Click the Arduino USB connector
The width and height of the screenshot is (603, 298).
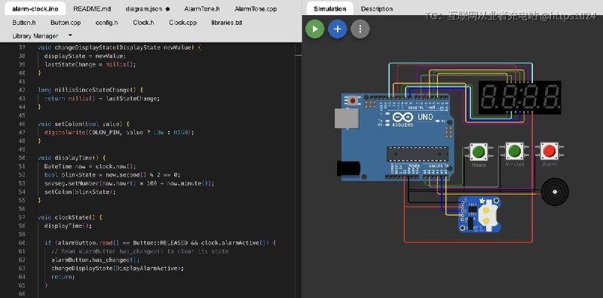pyautogui.click(x=347, y=118)
